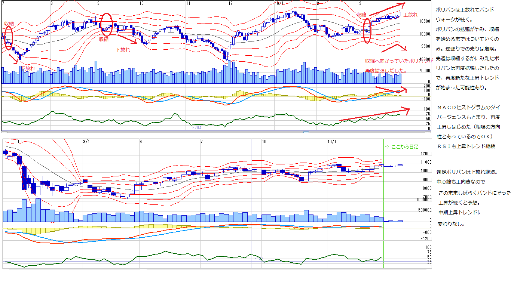Click the red text 再度拡張しだした

pos(386,70)
